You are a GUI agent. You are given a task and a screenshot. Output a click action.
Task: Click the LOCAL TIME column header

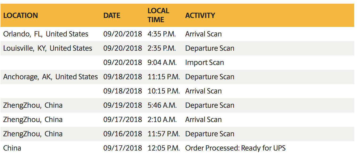(158, 15)
